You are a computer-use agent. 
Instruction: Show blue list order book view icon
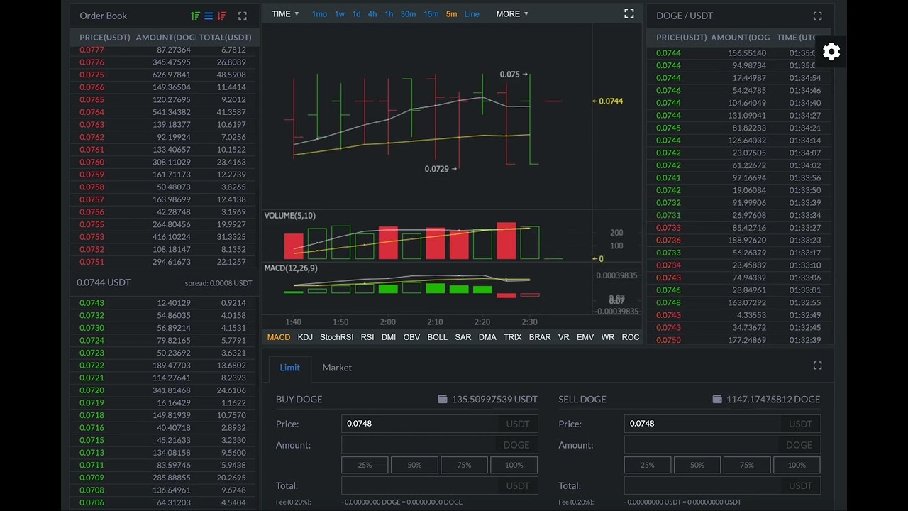tap(209, 16)
